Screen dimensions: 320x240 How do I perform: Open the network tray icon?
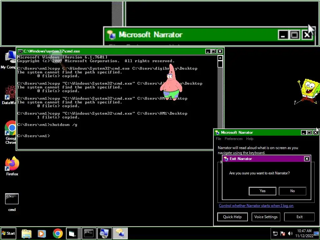[x=275, y=233]
